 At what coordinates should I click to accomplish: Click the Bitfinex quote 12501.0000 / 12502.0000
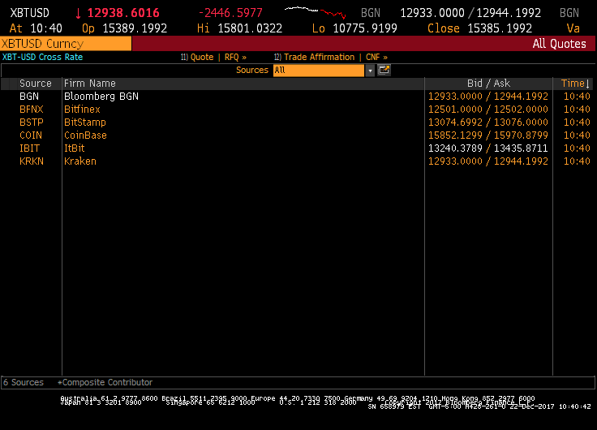(x=488, y=110)
